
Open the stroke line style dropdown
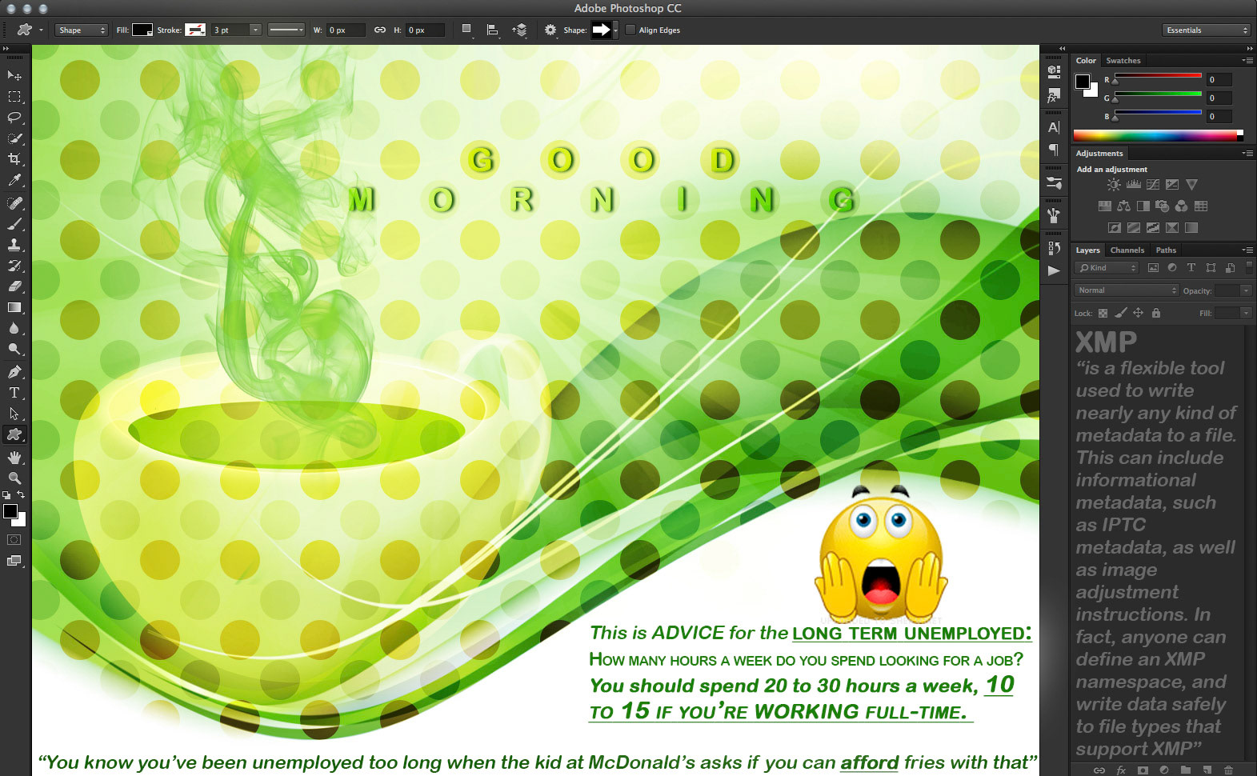286,30
